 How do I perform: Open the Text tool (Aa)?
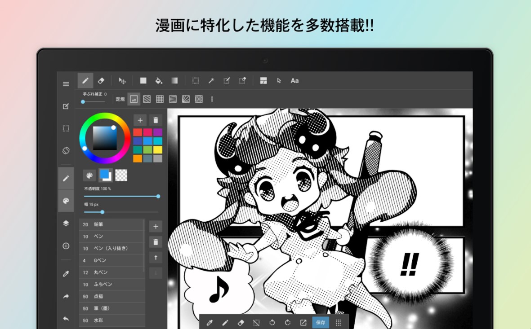pyautogui.click(x=295, y=81)
